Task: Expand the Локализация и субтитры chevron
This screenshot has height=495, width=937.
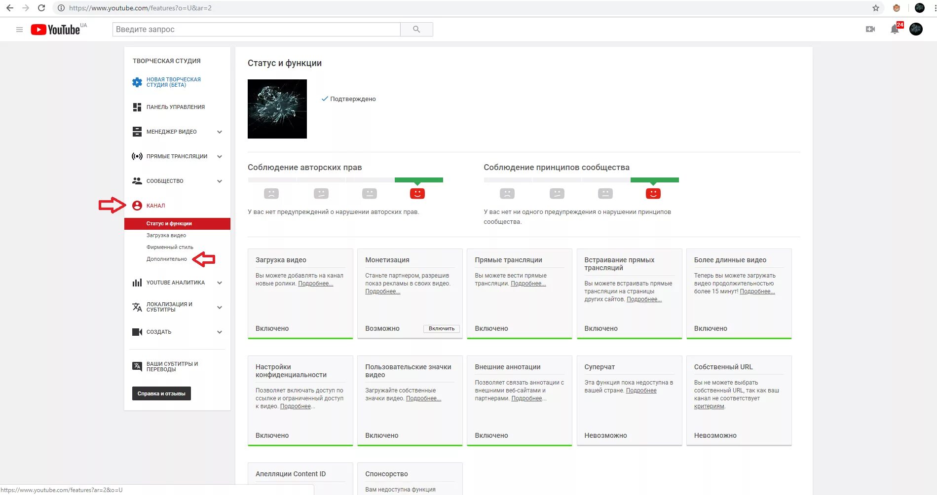Action: [x=220, y=307]
